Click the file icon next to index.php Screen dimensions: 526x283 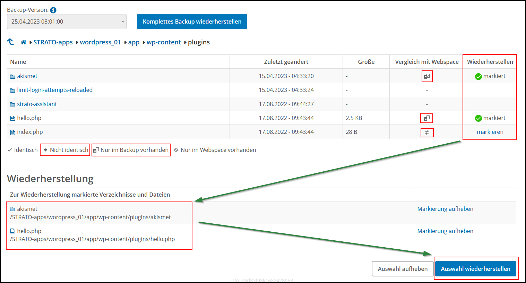click(x=12, y=132)
